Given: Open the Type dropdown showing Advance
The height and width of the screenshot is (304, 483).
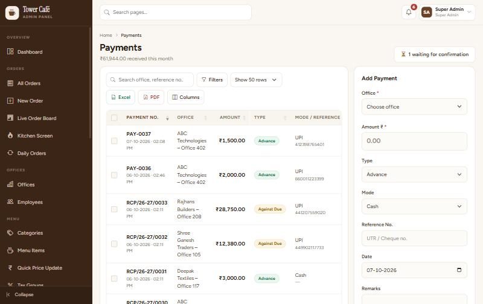Looking at the screenshot, I should pyautogui.click(x=414, y=174).
